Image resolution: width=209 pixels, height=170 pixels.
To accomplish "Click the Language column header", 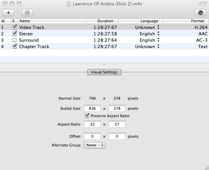I will pyautogui.click(x=141, y=21).
